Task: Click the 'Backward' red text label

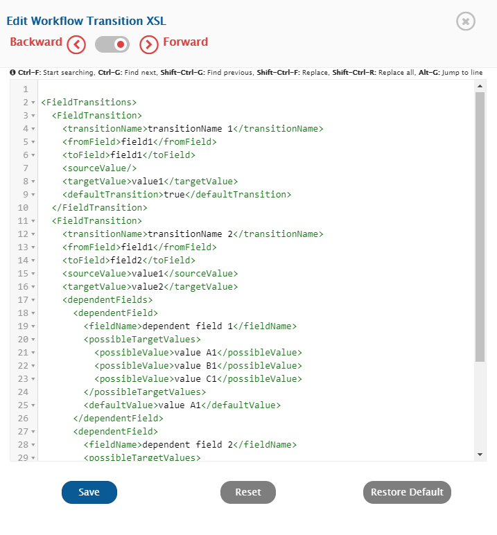Action: (36, 42)
